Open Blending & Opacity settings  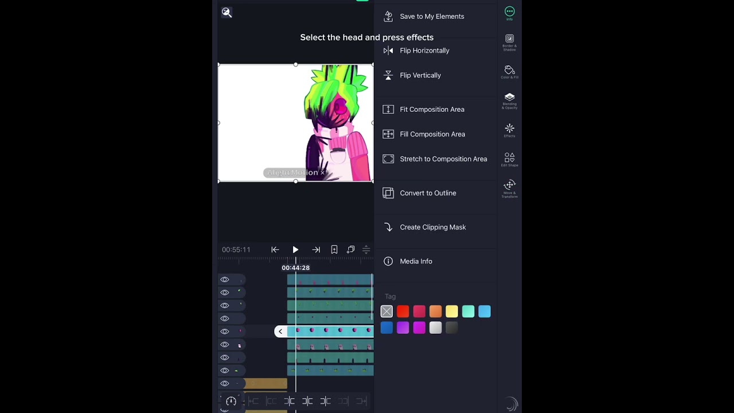point(509,101)
